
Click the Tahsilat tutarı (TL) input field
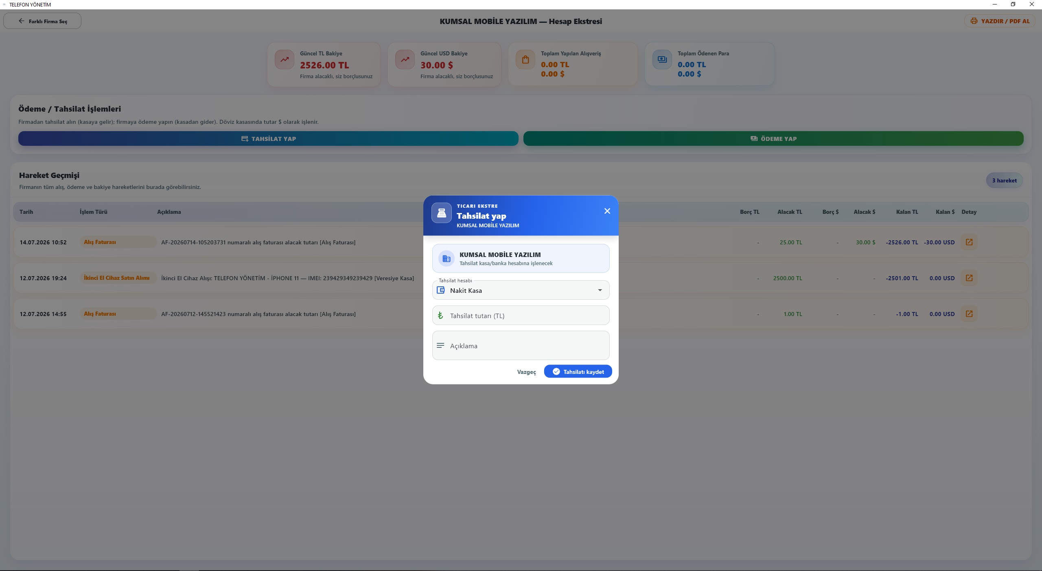coord(521,315)
